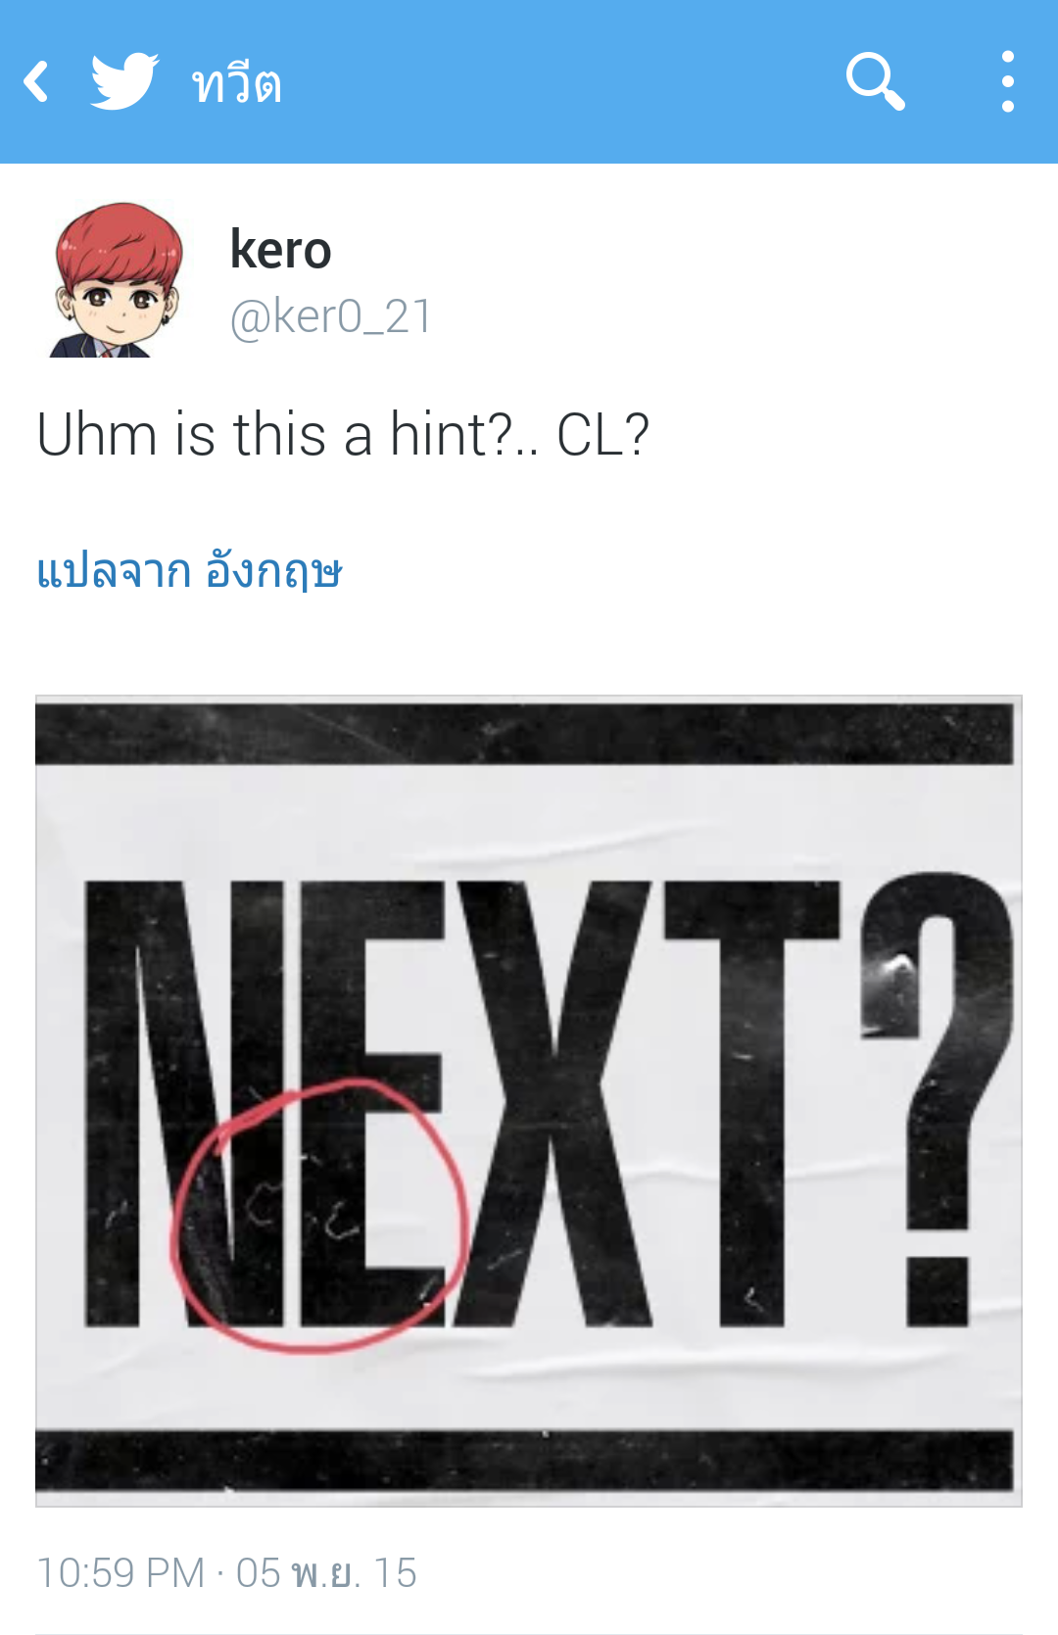
Task: Open the three-dot overflow menu
Action: (1008, 81)
